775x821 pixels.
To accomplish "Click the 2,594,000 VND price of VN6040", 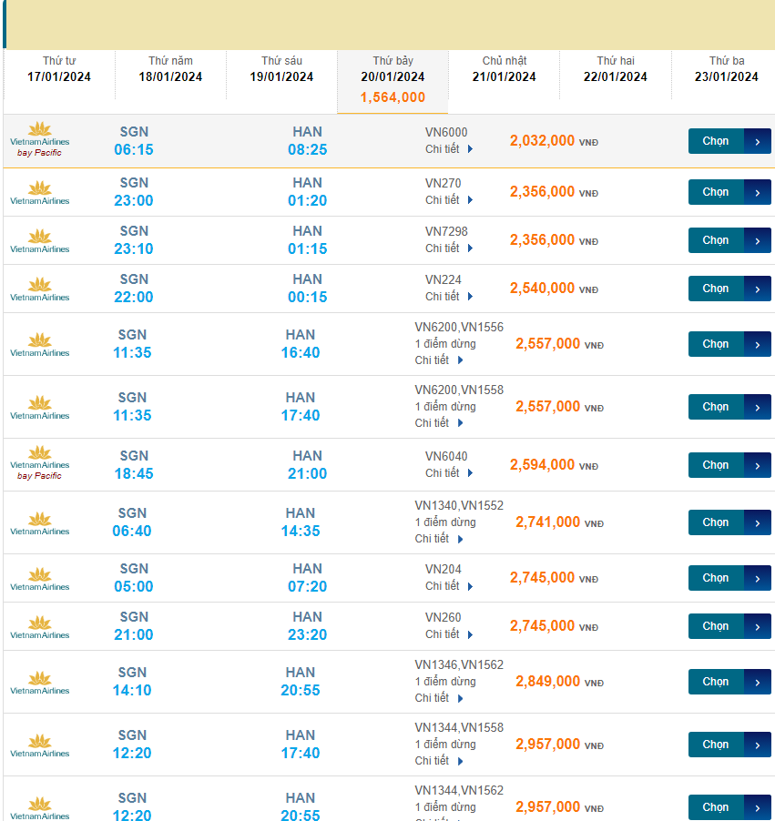I will 543,465.
